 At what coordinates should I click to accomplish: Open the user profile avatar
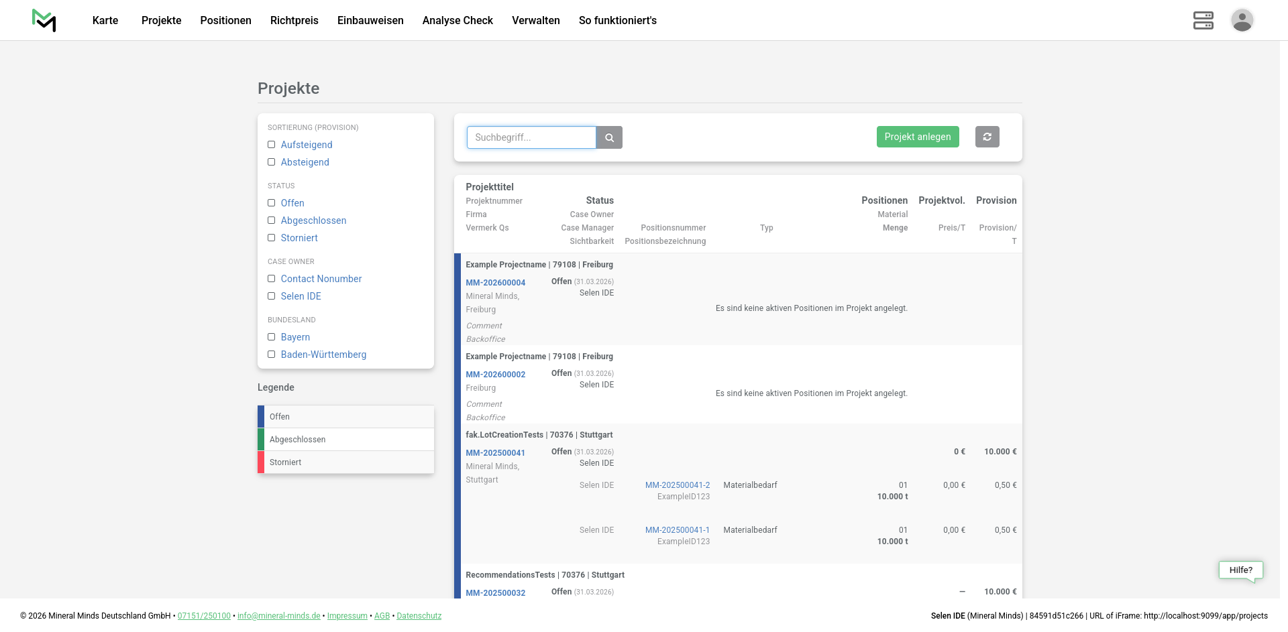pyautogui.click(x=1242, y=20)
